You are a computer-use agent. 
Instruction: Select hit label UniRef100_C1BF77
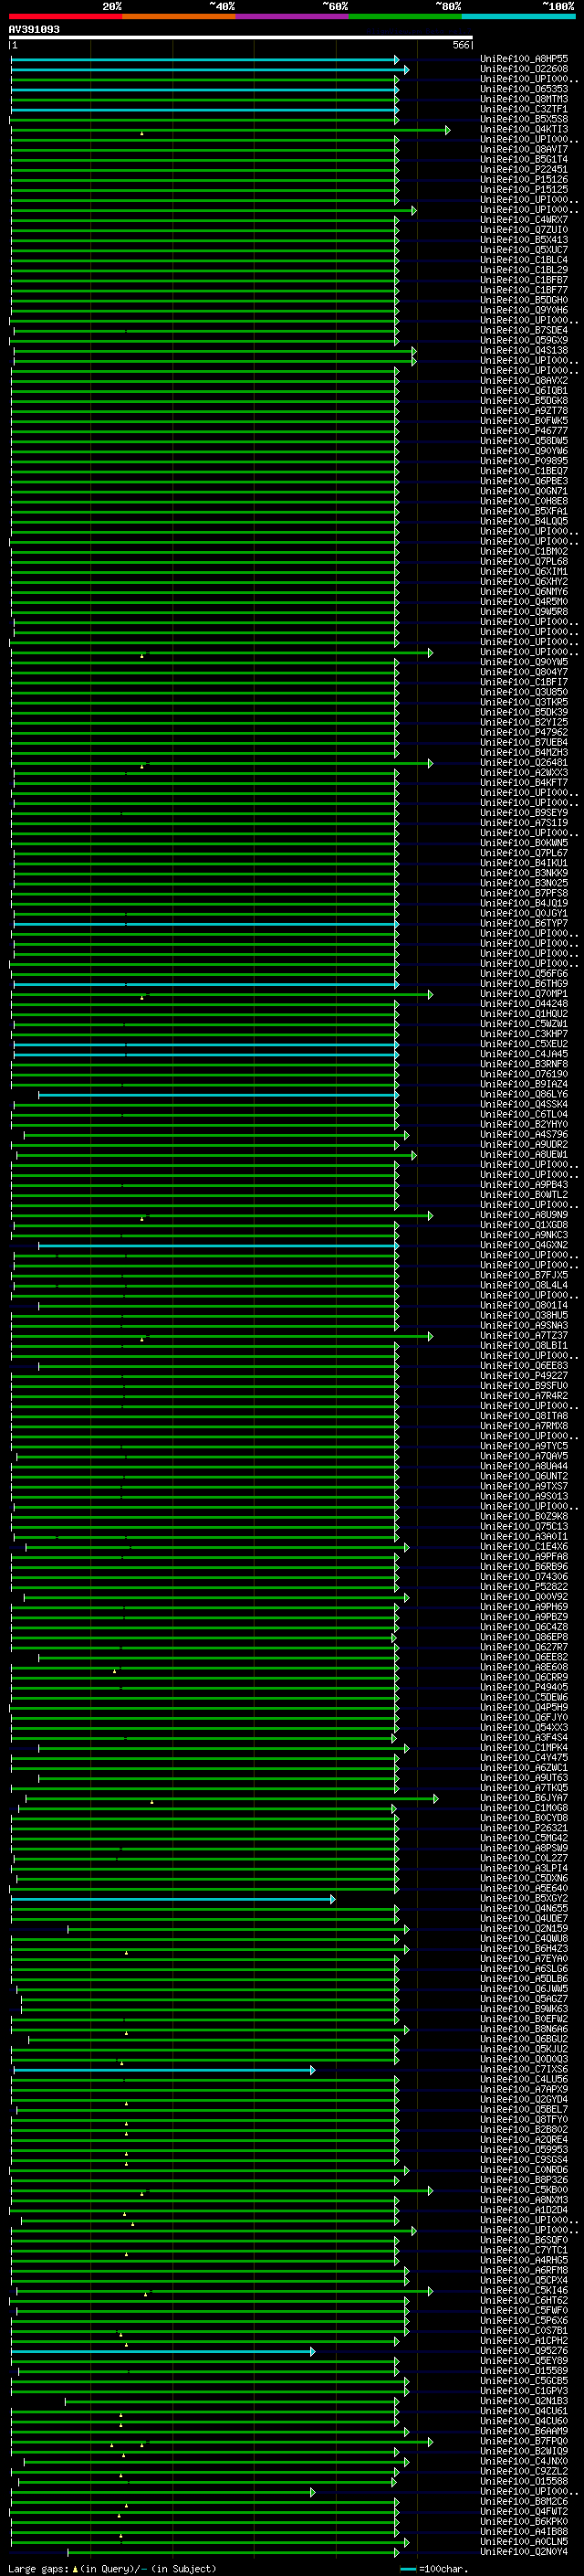pos(523,290)
